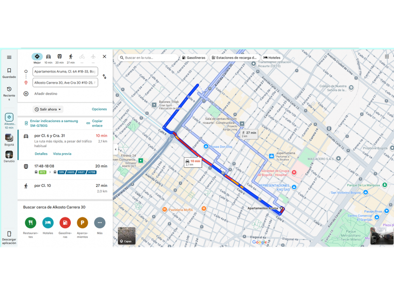The height and width of the screenshot is (295, 394).
Task: Click the Gasolineras map chip
Action: click(194, 58)
